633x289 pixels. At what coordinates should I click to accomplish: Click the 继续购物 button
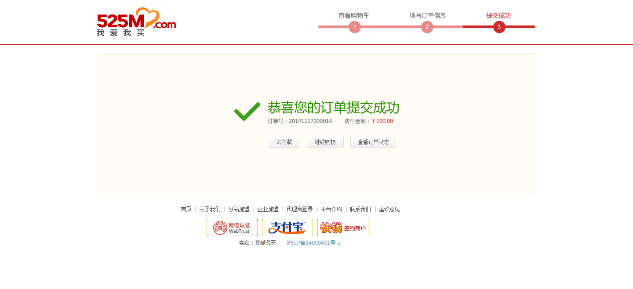coord(325,142)
